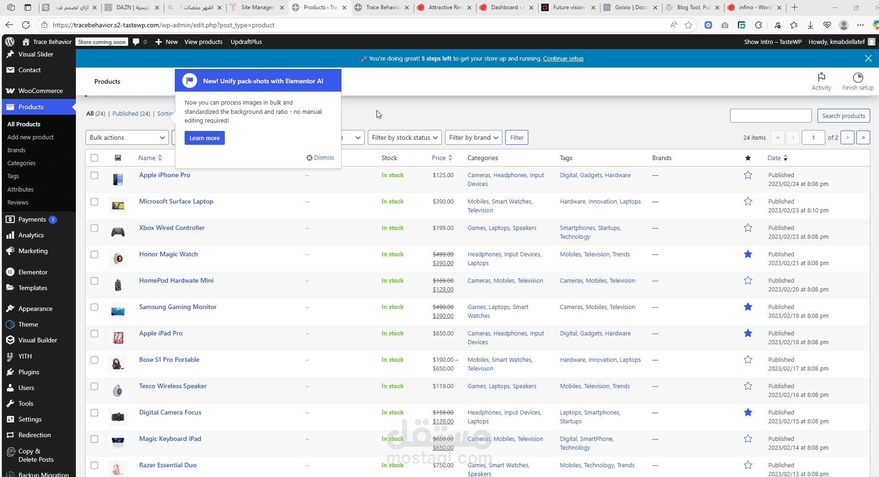
Task: Bookmark this page with the star icon
Action: [x=688, y=25]
